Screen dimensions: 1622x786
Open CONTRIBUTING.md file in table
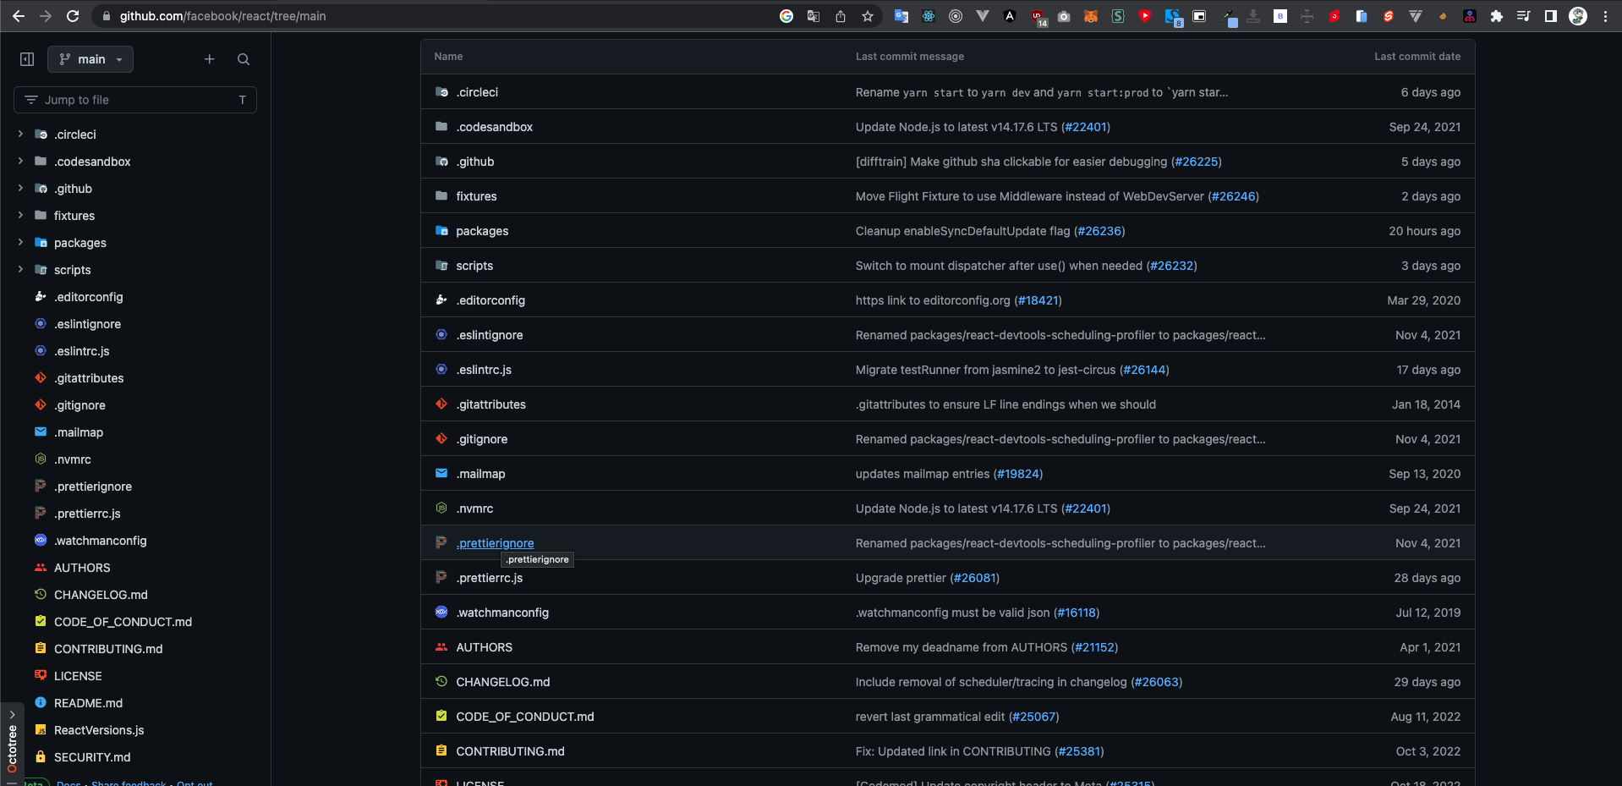510,751
